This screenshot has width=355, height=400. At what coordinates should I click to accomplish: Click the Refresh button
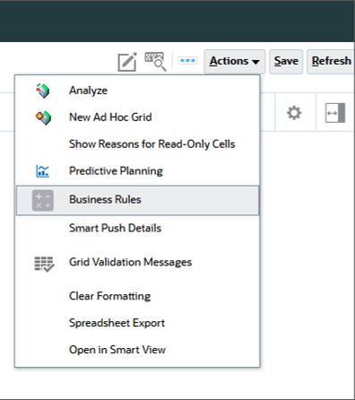tap(331, 62)
